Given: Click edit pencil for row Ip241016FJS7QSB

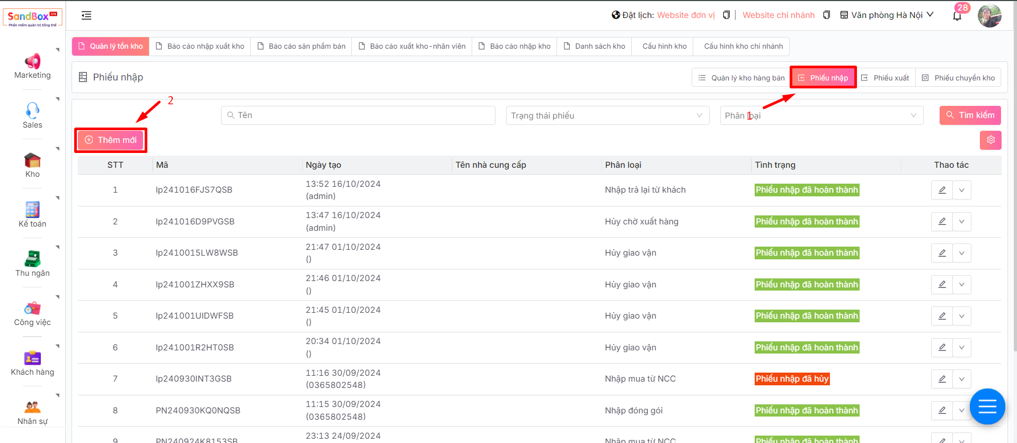Looking at the screenshot, I should click(x=942, y=190).
